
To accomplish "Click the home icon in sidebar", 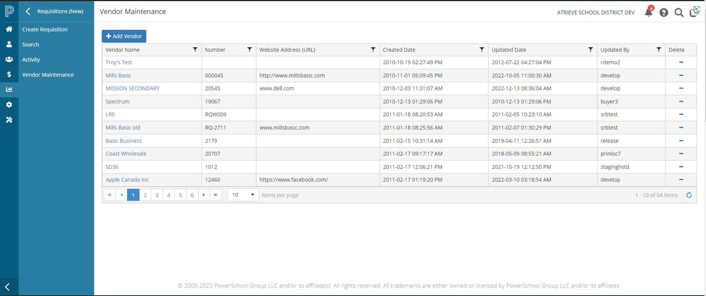I will point(9,29).
